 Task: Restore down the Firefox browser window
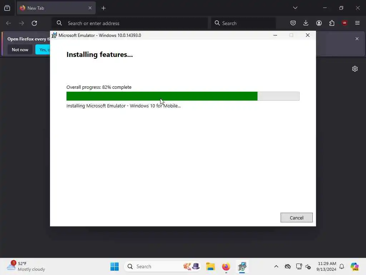point(341,8)
